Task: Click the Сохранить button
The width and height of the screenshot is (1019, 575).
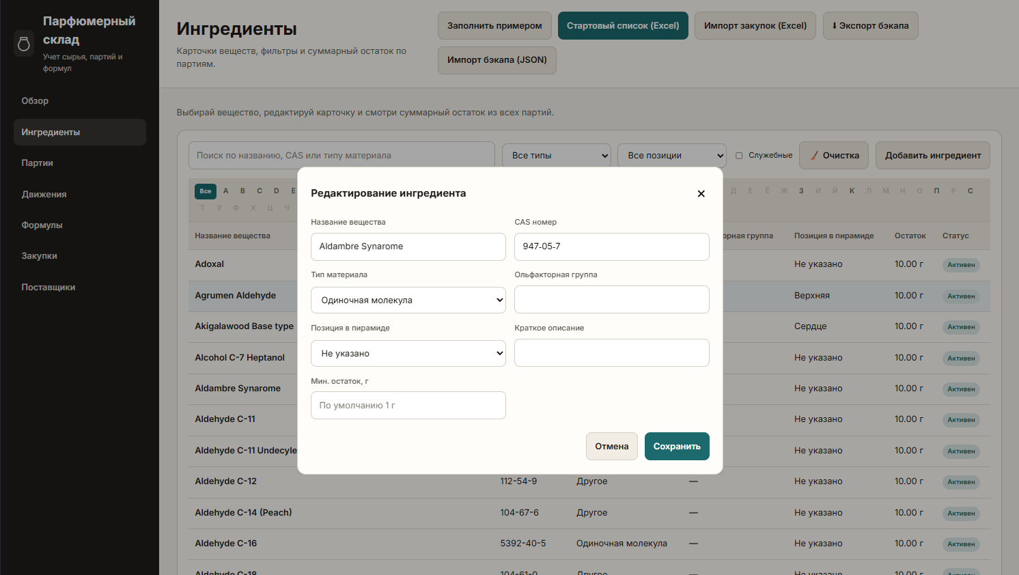Action: point(677,446)
